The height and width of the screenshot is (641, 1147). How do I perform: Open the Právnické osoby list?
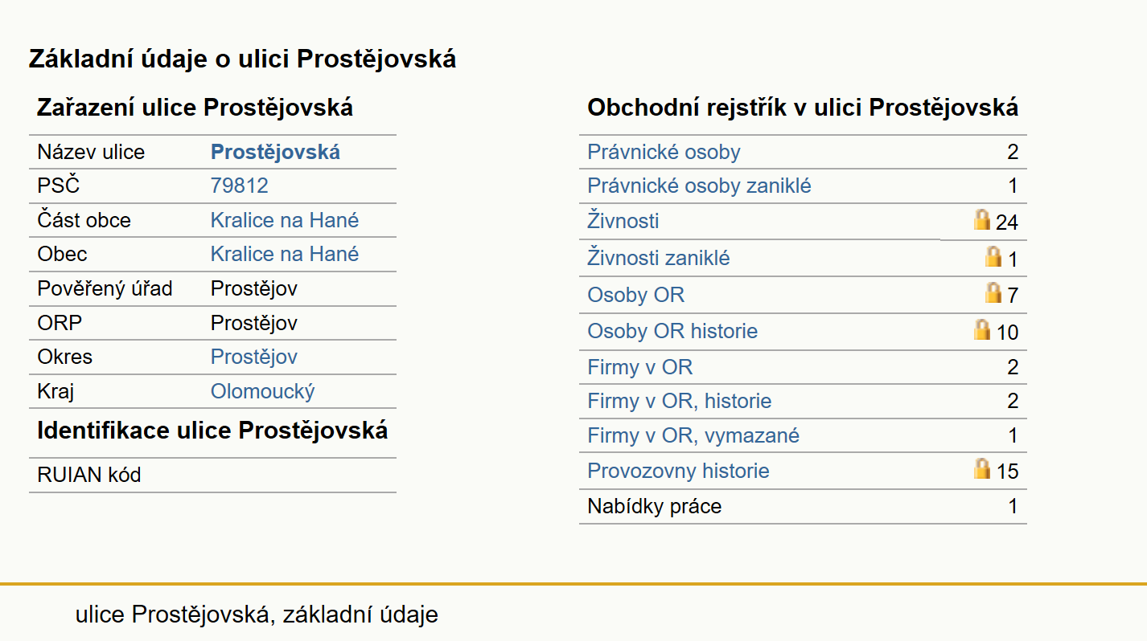(x=664, y=152)
